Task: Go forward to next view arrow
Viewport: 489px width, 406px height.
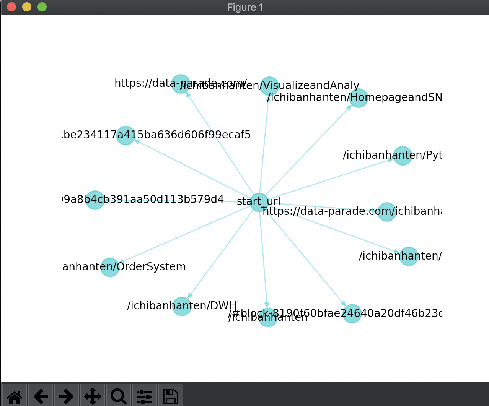Action: 67,395
